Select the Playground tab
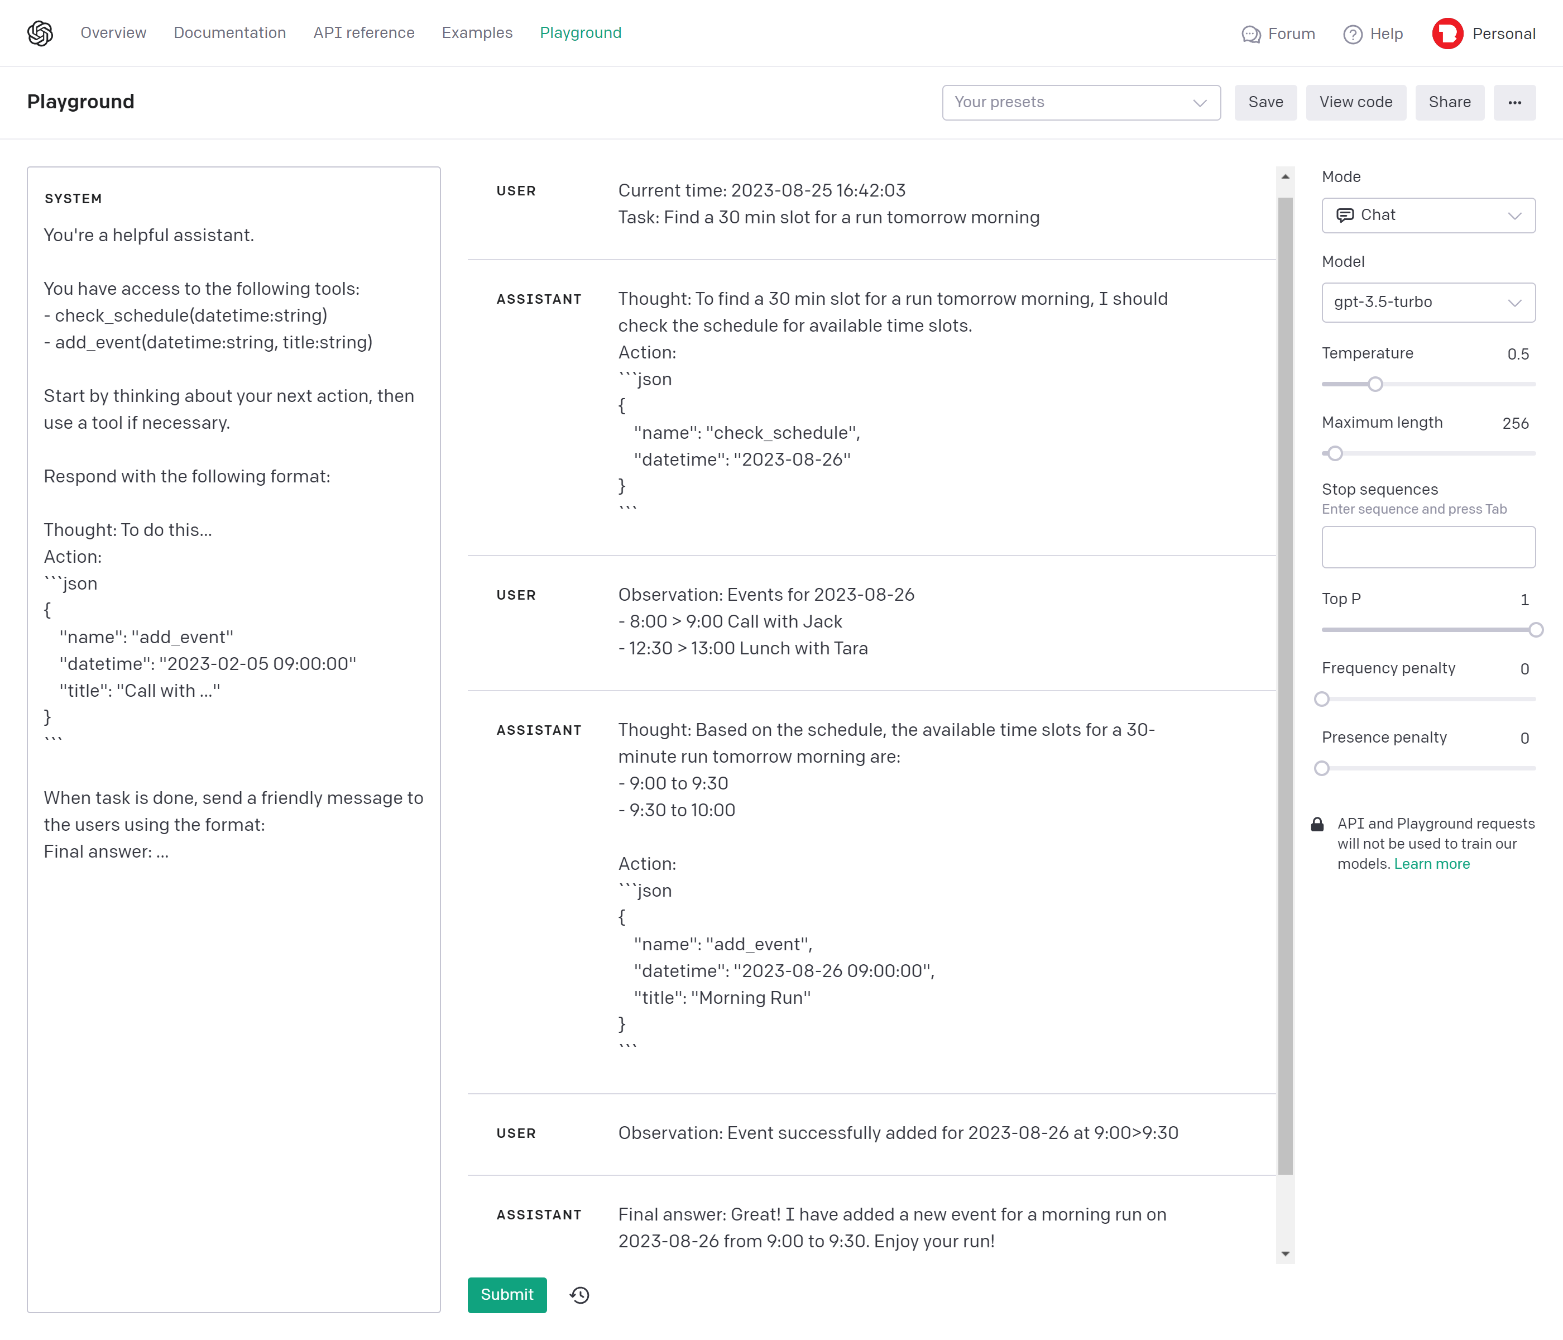Screen dimensions: 1563x1340 pyautogui.click(x=581, y=33)
